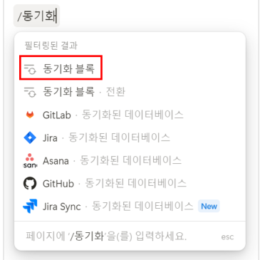This screenshot has height=260, width=260.
Task: Open the Jira Sync database option
Action: [x=130, y=207]
